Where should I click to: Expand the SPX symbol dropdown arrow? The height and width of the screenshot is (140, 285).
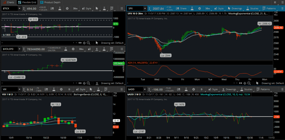(145, 8)
